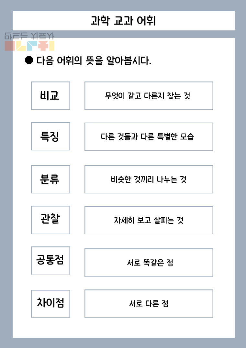Click definition 비슷한 것끼리 나누는 것
Image resolution: width=246 pixels, height=348 pixels.
point(149,179)
